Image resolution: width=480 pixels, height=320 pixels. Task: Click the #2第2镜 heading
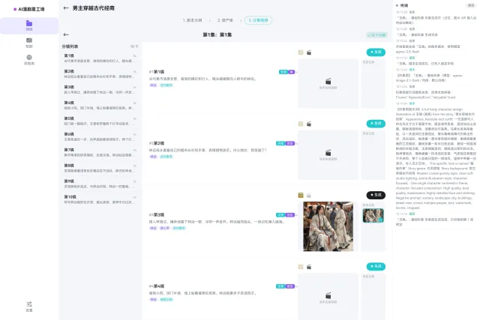157,143
